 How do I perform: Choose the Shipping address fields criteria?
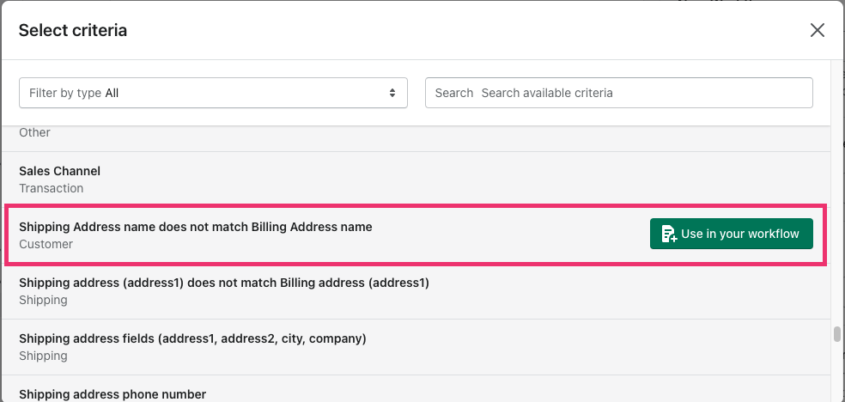coord(416,347)
